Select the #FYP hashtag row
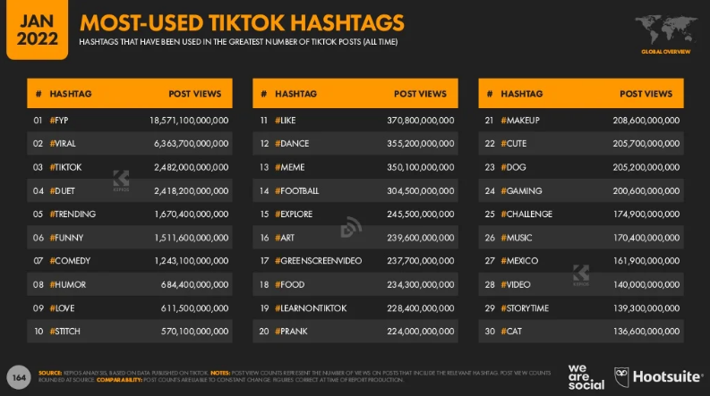Image resolution: width=710 pixels, height=396 pixels. pyautogui.click(x=130, y=121)
